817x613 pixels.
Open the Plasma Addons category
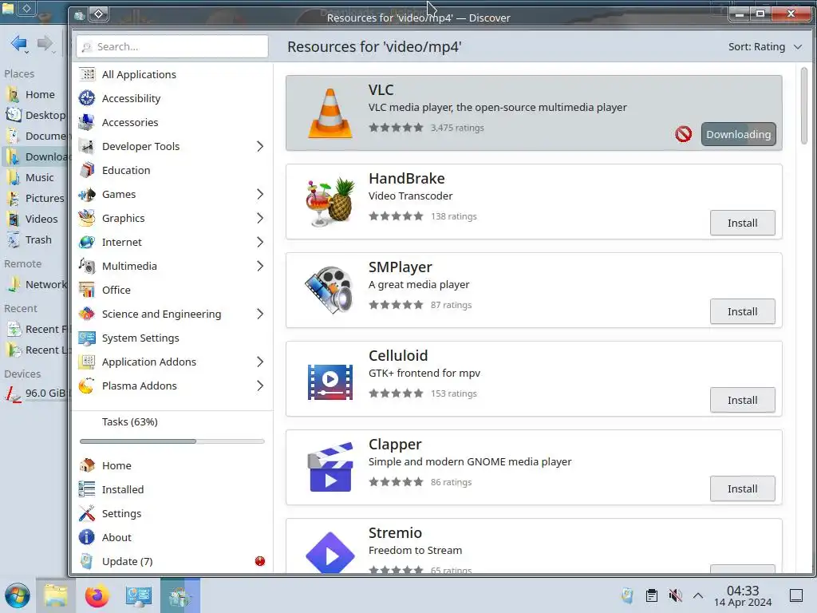[172, 386]
